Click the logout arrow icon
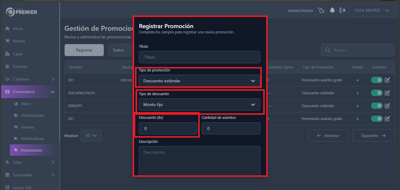Image resolution: width=400 pixels, height=190 pixels. [x=343, y=10]
